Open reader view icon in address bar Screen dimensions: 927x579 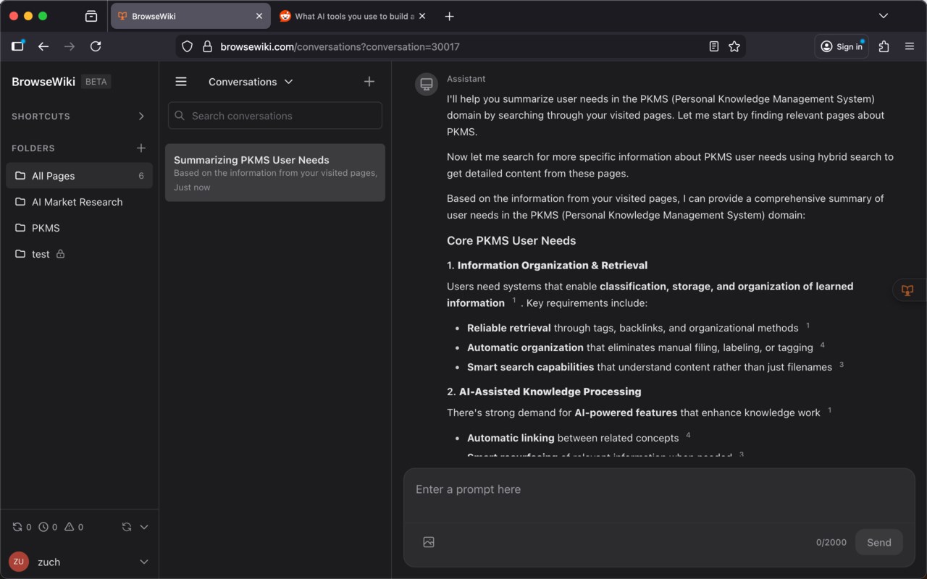point(714,46)
